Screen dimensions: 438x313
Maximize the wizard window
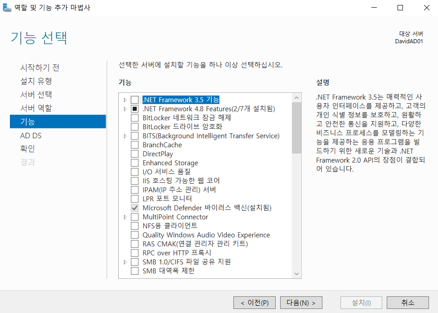[x=400, y=8]
